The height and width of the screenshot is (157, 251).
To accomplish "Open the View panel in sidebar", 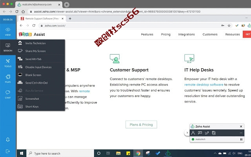I will [x=8, y=32].
